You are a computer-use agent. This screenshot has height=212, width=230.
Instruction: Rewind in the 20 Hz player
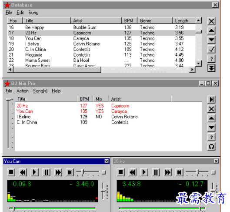133,172
